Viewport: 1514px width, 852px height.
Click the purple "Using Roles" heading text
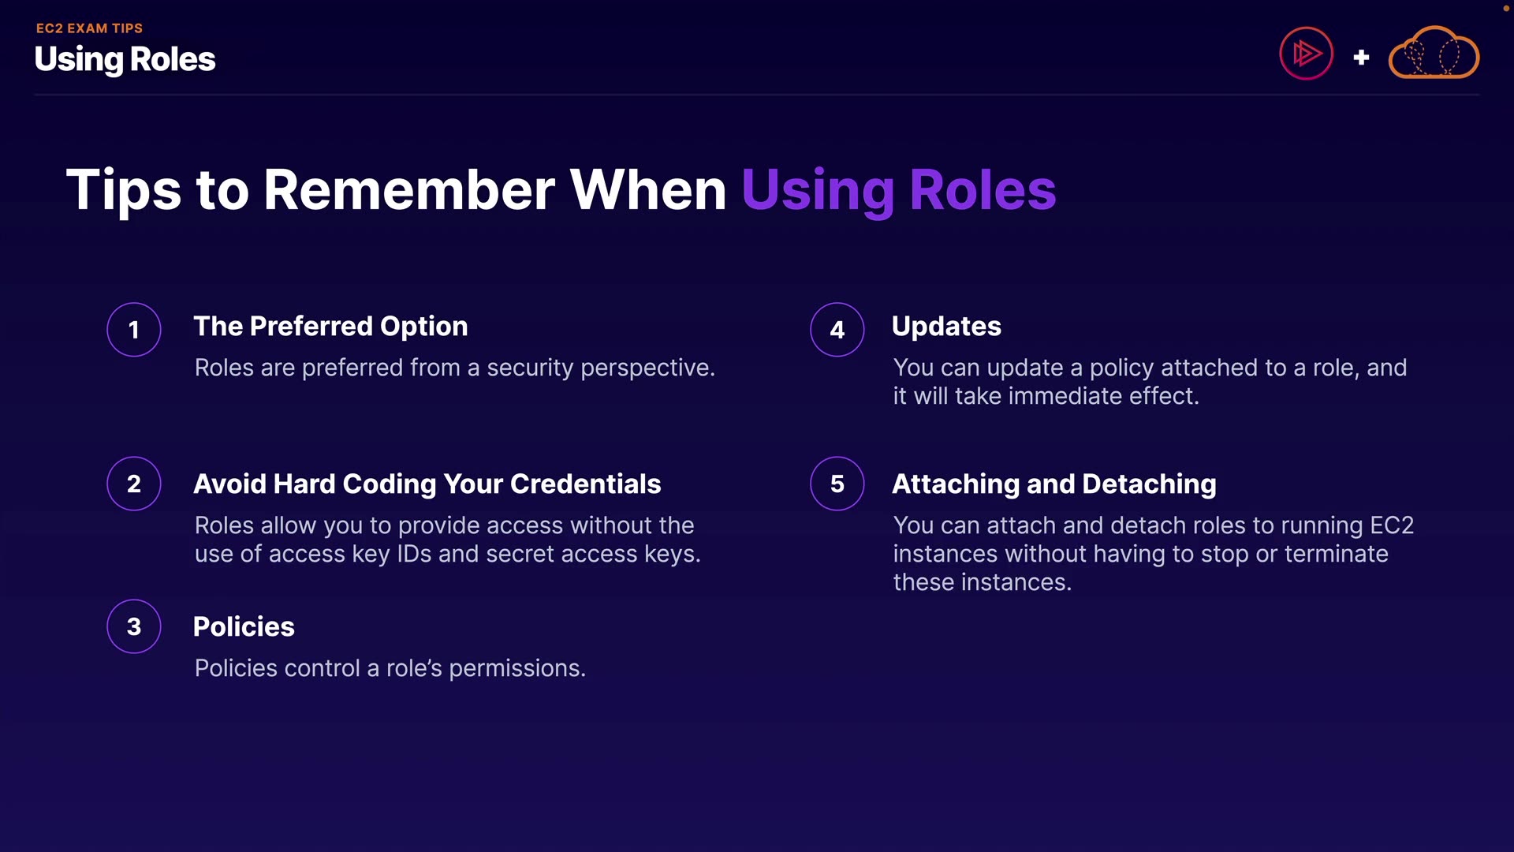pos(898,190)
